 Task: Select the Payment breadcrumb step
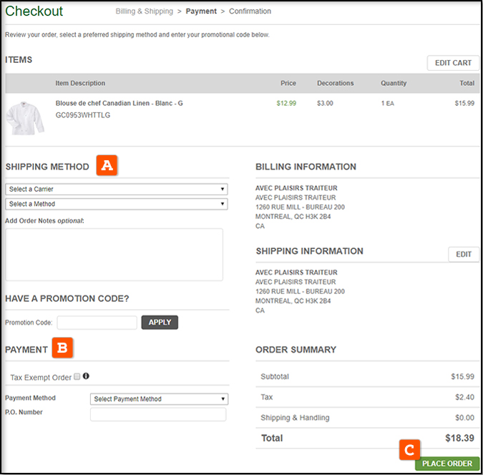tap(201, 11)
